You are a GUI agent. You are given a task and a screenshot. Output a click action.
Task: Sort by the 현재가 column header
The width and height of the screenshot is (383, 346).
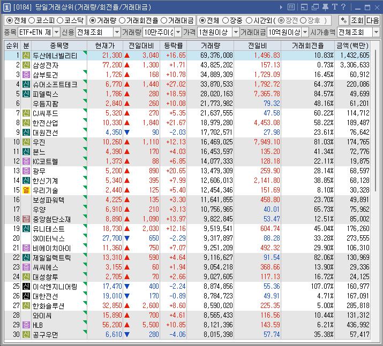point(105,45)
